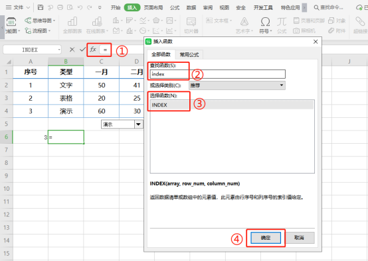This screenshot has width=368, height=261.
Task: Insert 艺术字 word art icon
Action: click(244, 22)
